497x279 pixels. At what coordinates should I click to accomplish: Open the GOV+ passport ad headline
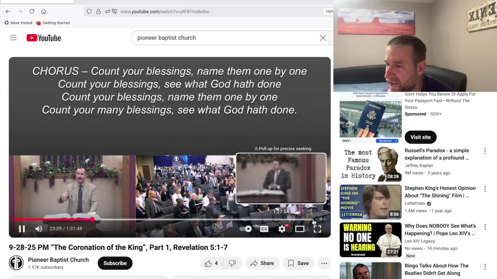pos(440,101)
